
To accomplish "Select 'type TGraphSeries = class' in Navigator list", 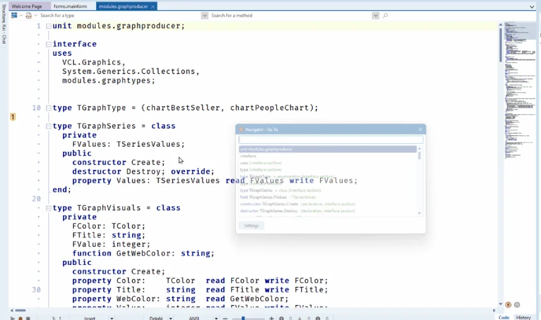I will click(327, 190).
